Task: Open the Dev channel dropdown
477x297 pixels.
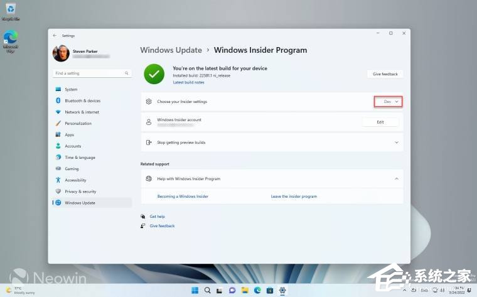Action: coord(388,102)
